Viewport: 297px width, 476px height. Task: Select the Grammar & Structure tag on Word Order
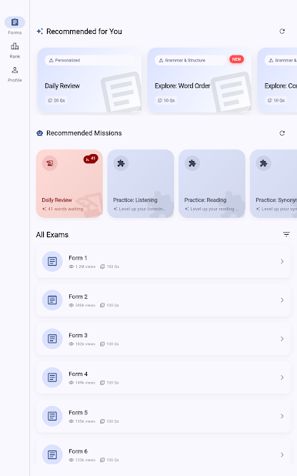[190, 60]
